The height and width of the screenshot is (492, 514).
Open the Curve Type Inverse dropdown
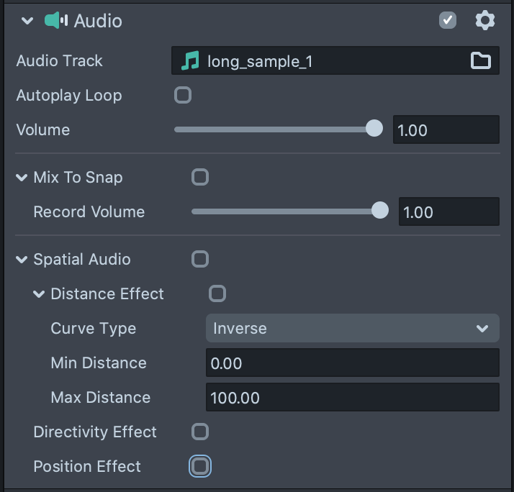coord(352,328)
